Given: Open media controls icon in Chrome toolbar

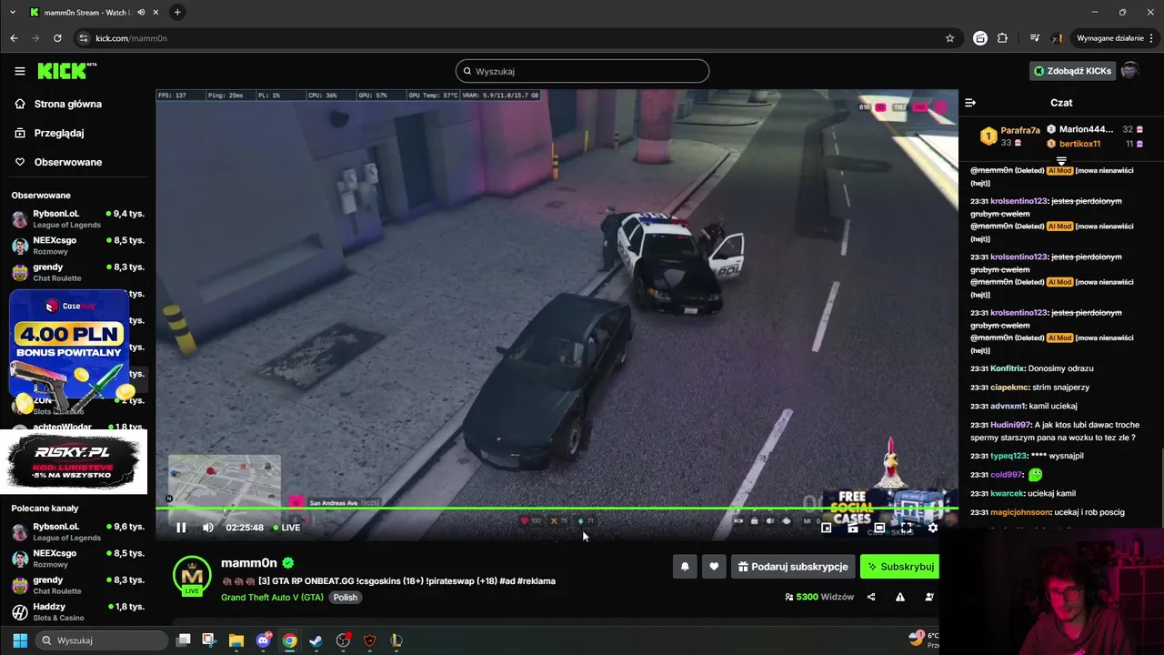Looking at the screenshot, I should pyautogui.click(x=1034, y=38).
